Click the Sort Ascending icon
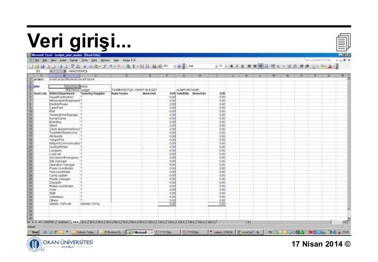 click(142, 66)
